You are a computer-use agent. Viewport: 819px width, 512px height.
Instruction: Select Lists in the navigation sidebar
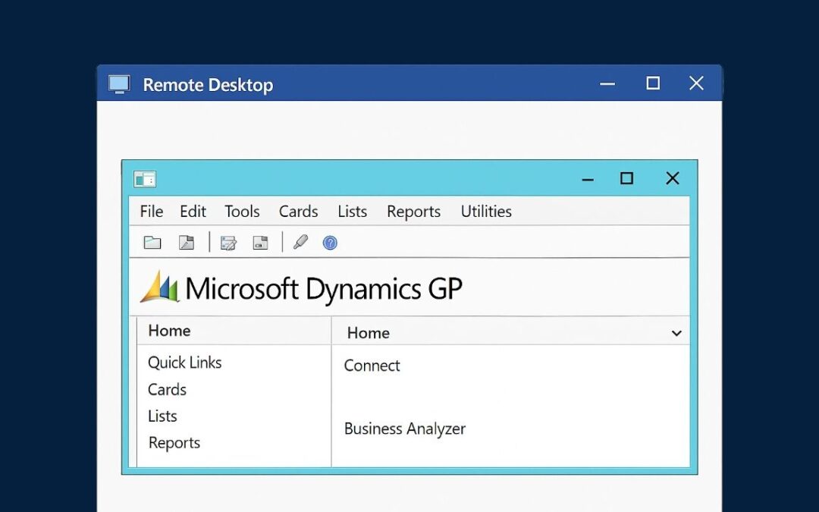coord(162,416)
